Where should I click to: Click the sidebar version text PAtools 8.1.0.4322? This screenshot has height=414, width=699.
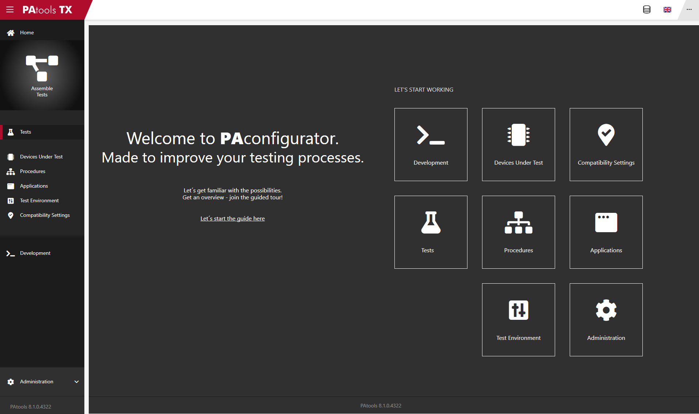31,407
